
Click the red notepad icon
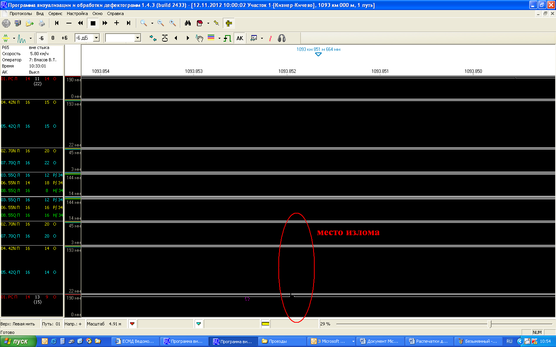[200, 23]
